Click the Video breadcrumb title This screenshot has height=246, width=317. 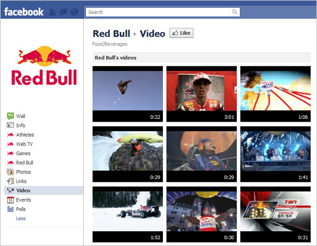pyautogui.click(x=152, y=34)
